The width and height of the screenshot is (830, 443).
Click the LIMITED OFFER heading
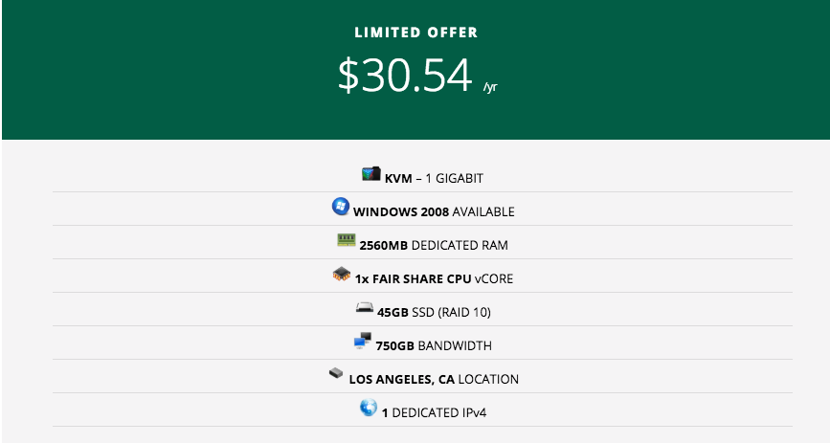[415, 33]
